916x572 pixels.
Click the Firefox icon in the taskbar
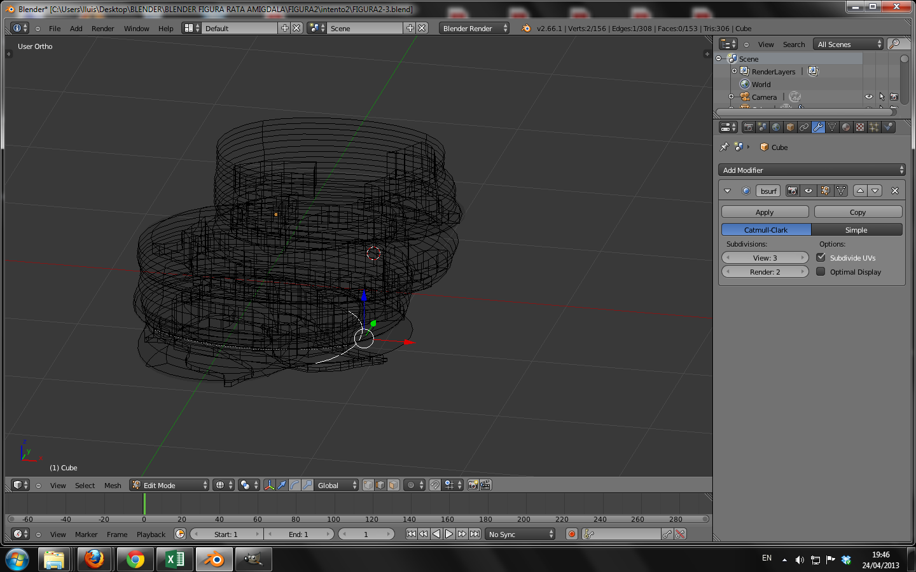(x=94, y=559)
